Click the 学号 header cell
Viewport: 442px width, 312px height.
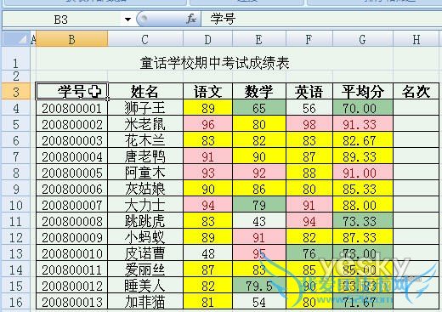click(x=72, y=92)
